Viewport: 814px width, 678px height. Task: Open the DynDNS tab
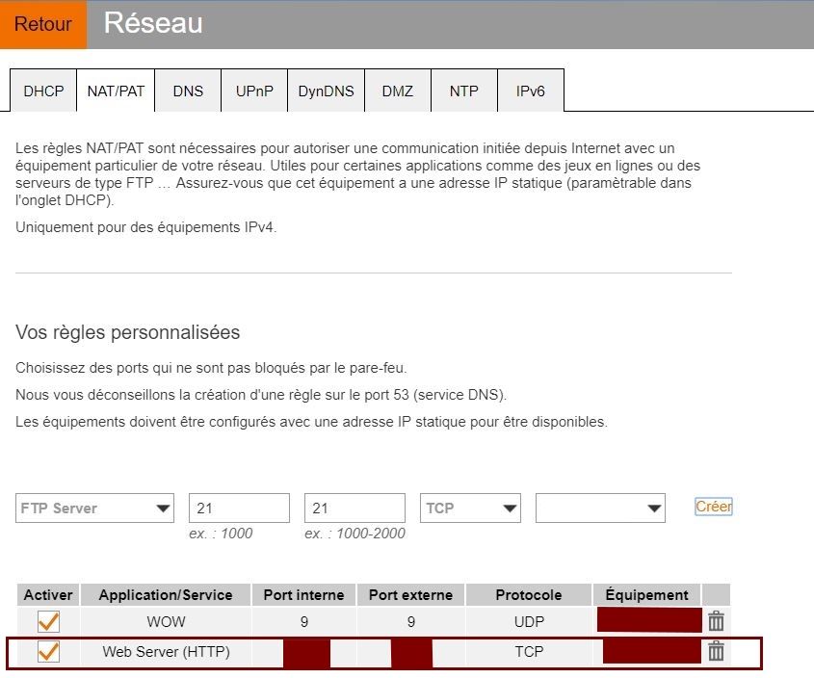coord(326,91)
